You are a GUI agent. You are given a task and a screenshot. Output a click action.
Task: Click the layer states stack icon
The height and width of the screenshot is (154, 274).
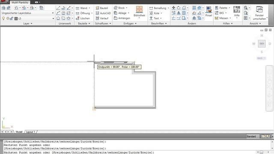(9, 8)
